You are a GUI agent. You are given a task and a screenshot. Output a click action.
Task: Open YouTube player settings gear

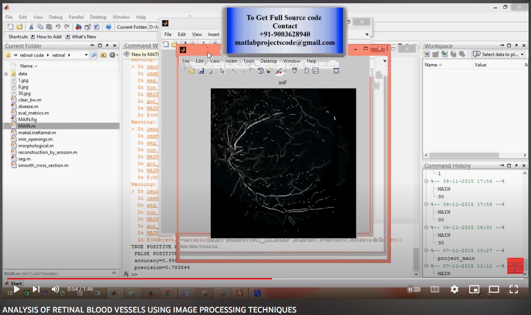click(454, 289)
